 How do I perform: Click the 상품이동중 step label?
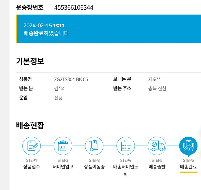tap(94, 166)
